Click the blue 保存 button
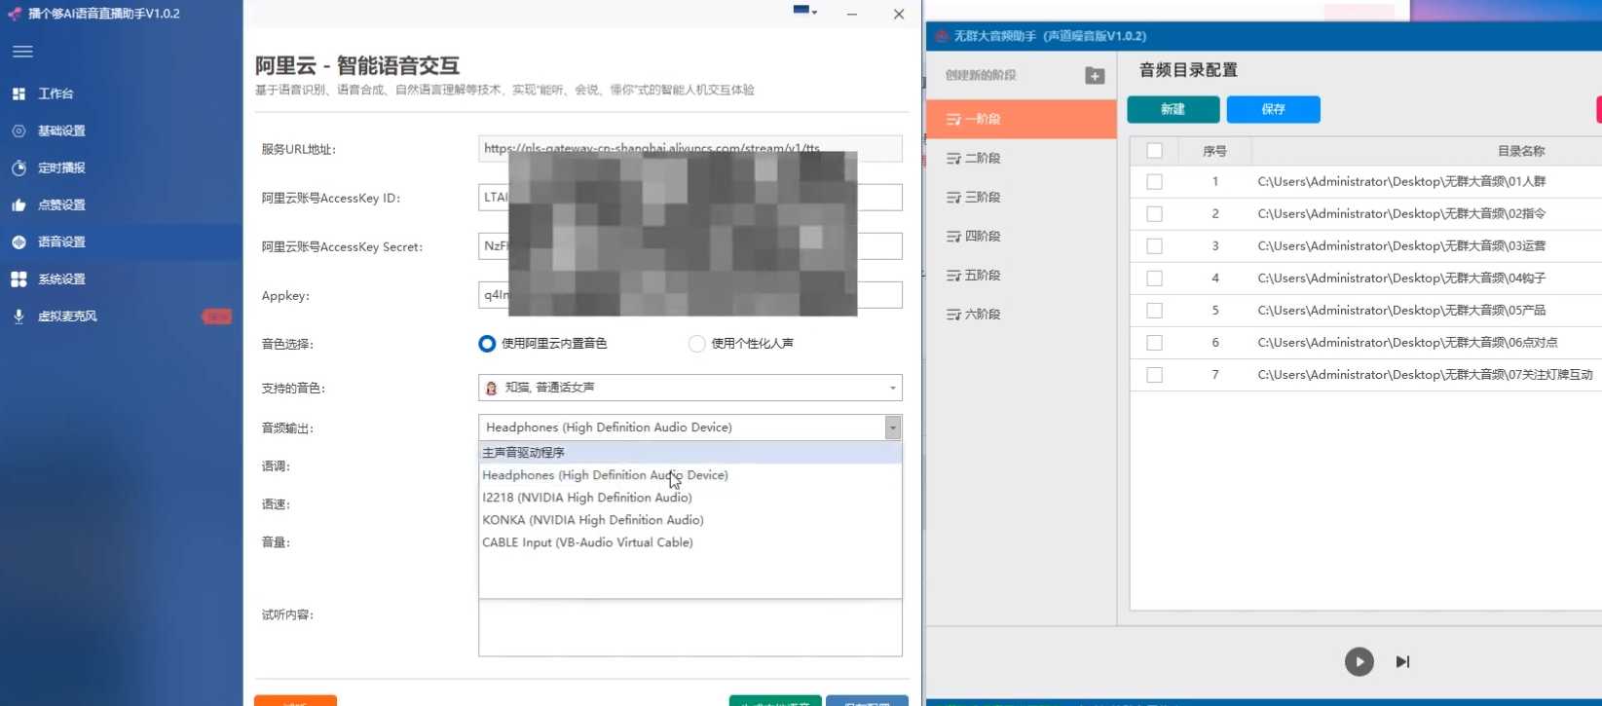 click(x=1273, y=109)
